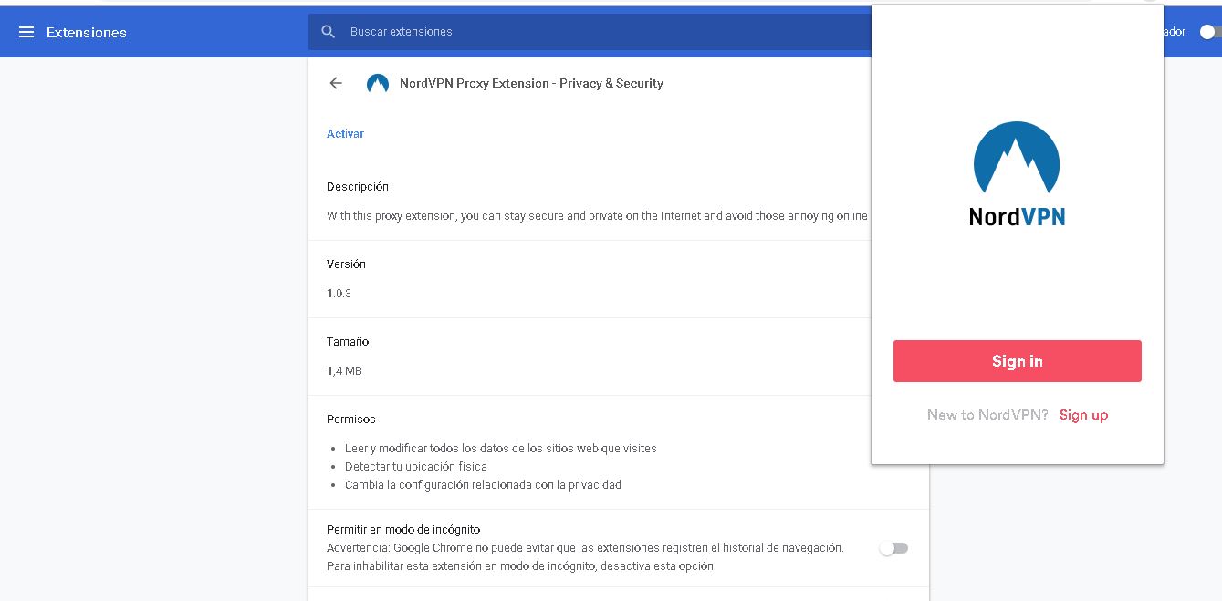Open the Sign up link
The width and height of the screenshot is (1222, 601).
(1083, 415)
